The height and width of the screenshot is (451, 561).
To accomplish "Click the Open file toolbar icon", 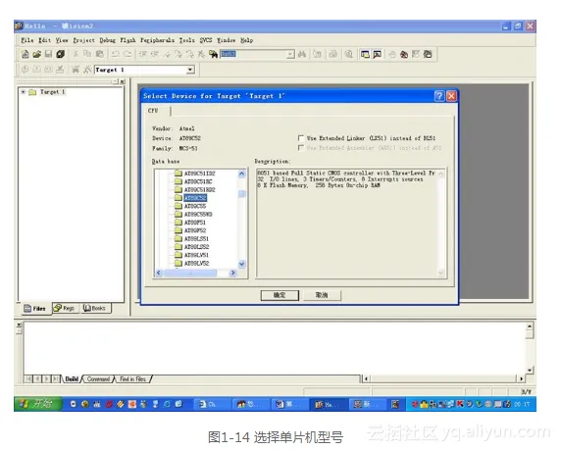I will (x=36, y=54).
